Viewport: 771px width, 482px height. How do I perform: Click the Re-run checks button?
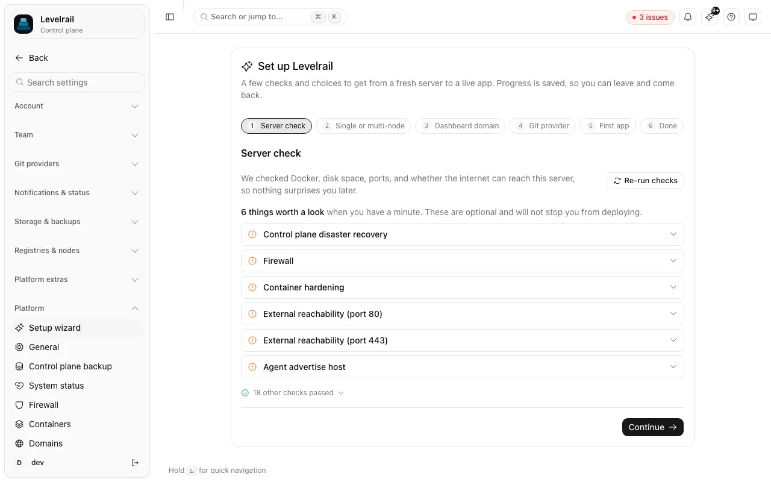645,181
